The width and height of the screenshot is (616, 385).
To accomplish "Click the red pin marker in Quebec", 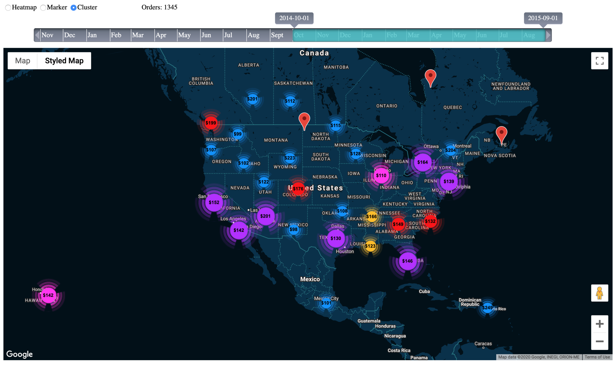I will pyautogui.click(x=430, y=76).
